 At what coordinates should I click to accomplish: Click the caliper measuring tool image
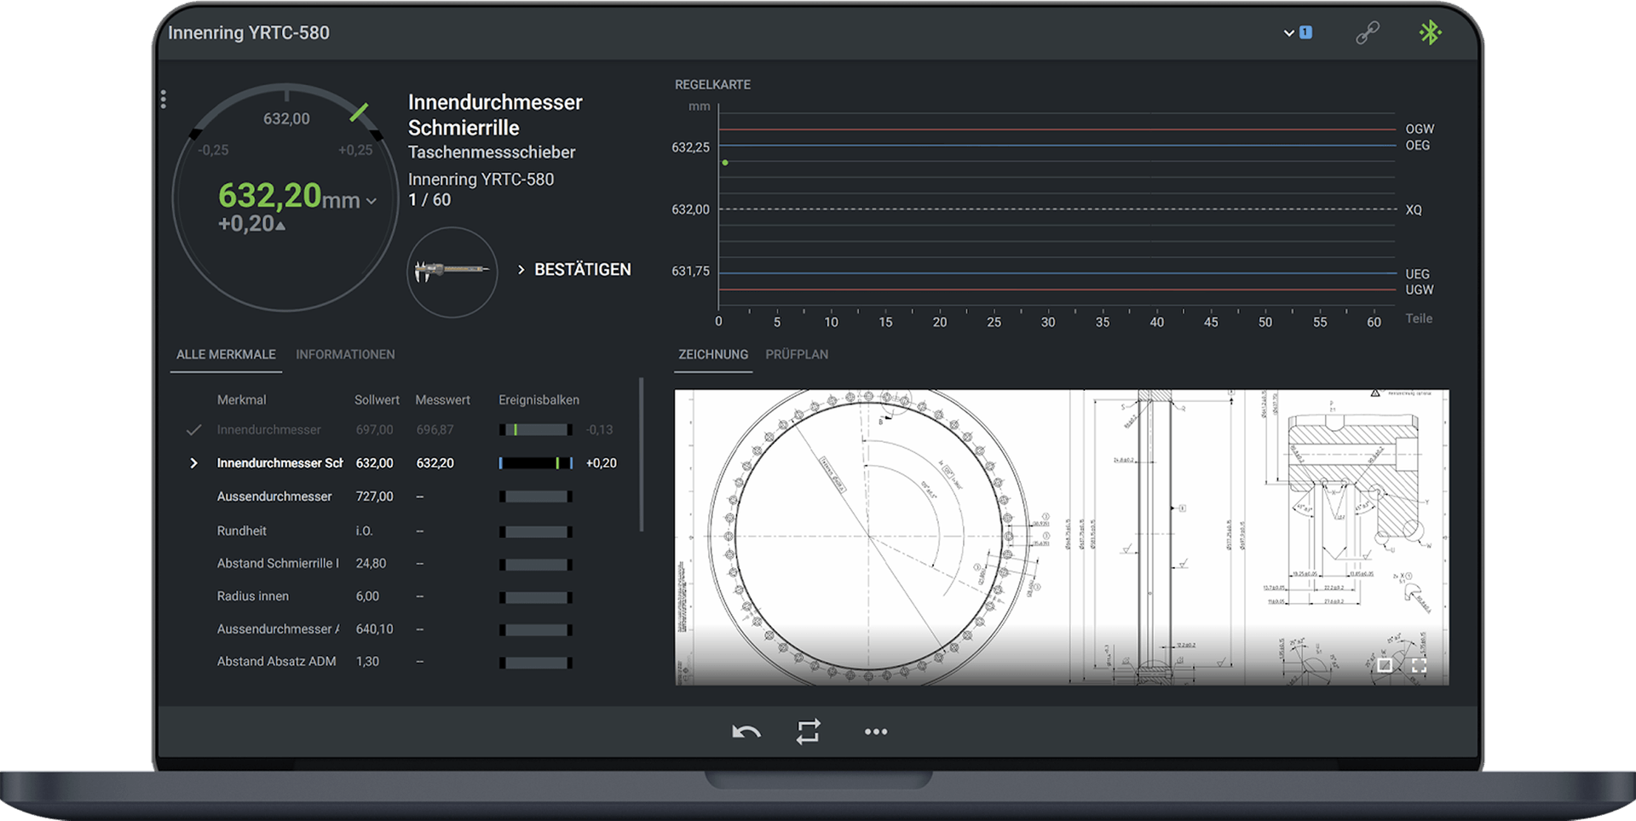coord(452,271)
